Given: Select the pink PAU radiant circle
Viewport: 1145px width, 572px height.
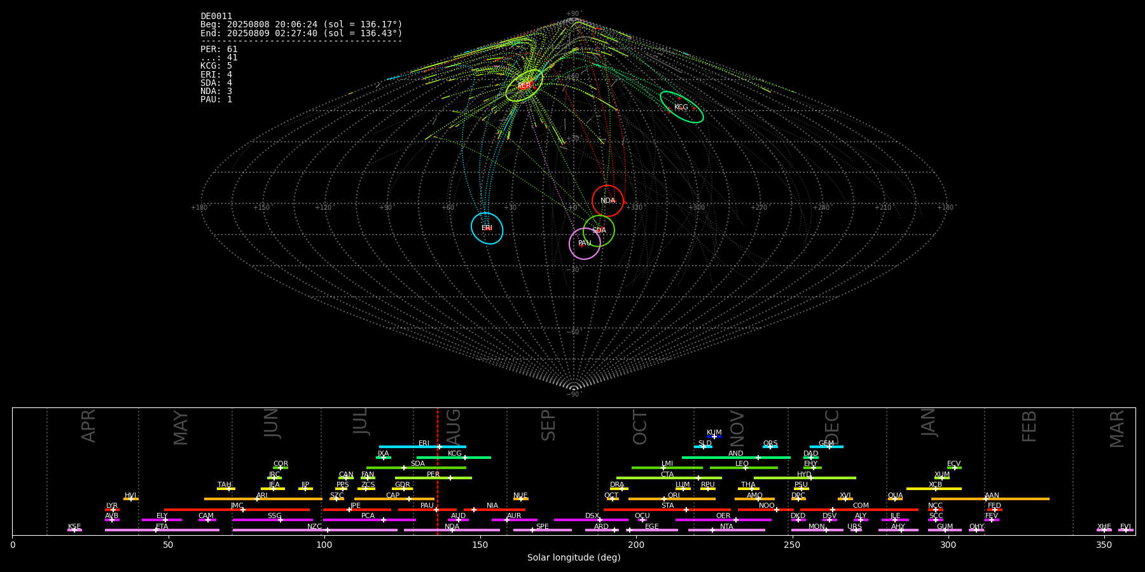Looking at the screenshot, I should coord(585,243).
